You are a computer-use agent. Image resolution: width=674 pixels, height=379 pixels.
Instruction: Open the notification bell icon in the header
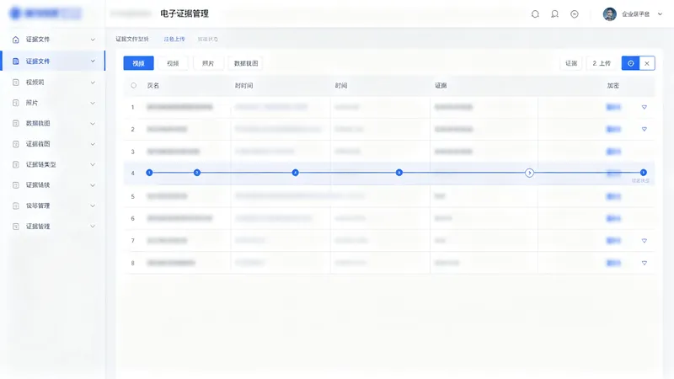(x=555, y=14)
